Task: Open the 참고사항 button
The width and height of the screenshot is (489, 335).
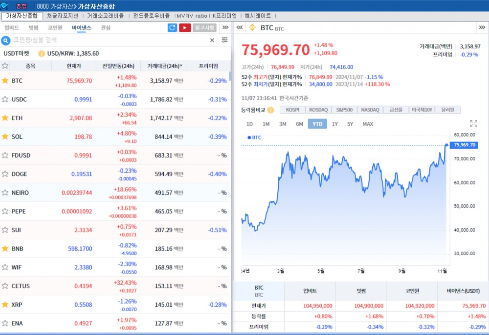Action: (205, 28)
